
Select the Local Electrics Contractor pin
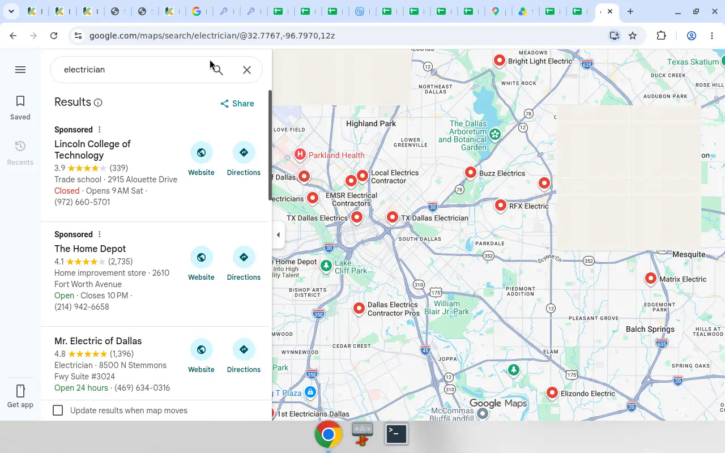coord(362,176)
